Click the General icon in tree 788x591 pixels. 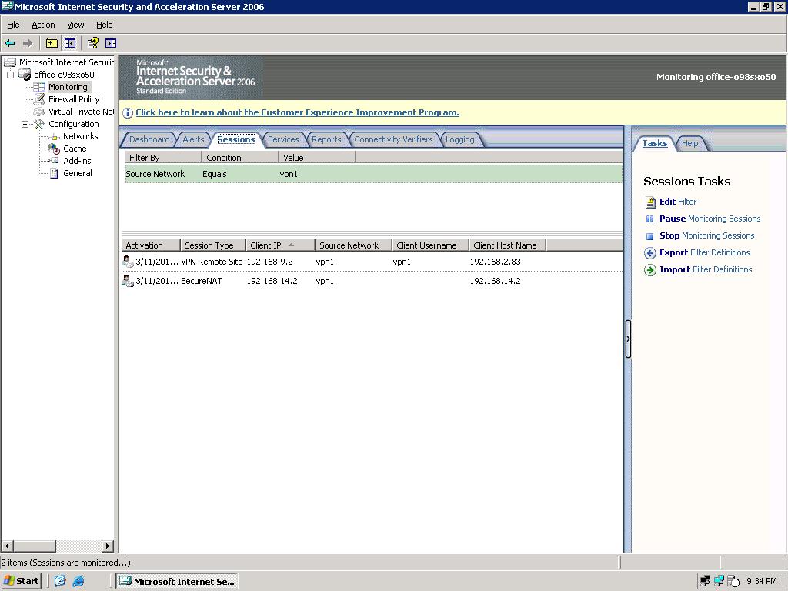[x=54, y=173]
